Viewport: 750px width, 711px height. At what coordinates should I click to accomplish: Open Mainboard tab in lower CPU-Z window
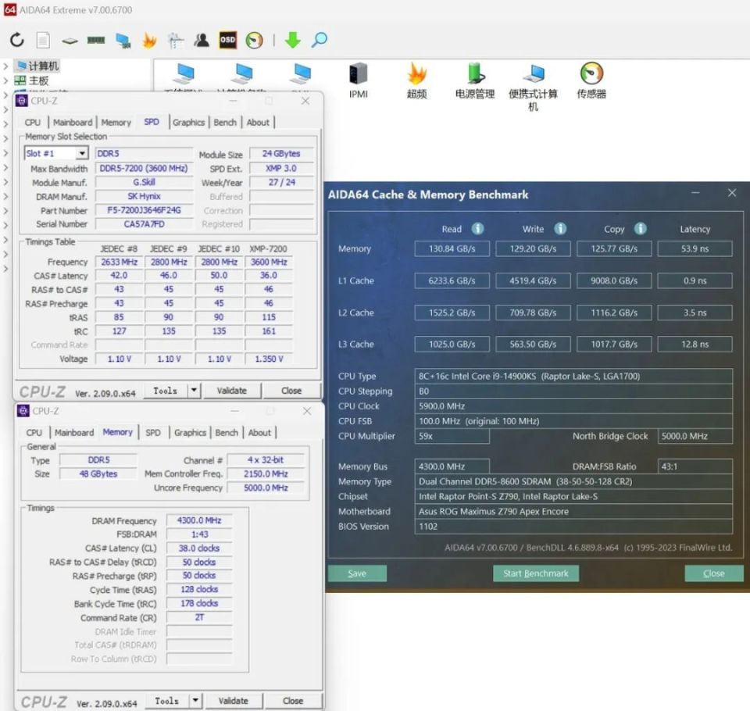(x=74, y=433)
